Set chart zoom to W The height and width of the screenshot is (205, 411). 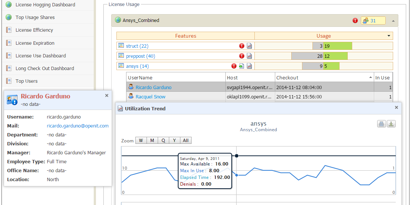pos(141,141)
